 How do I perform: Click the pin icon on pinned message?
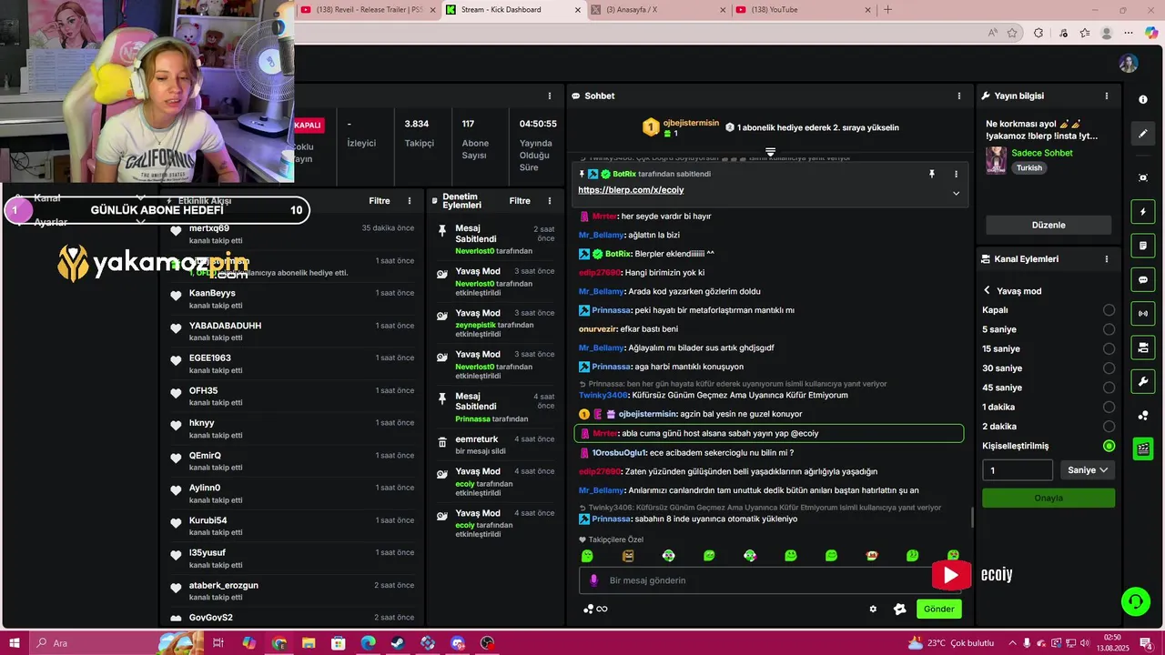point(931,174)
